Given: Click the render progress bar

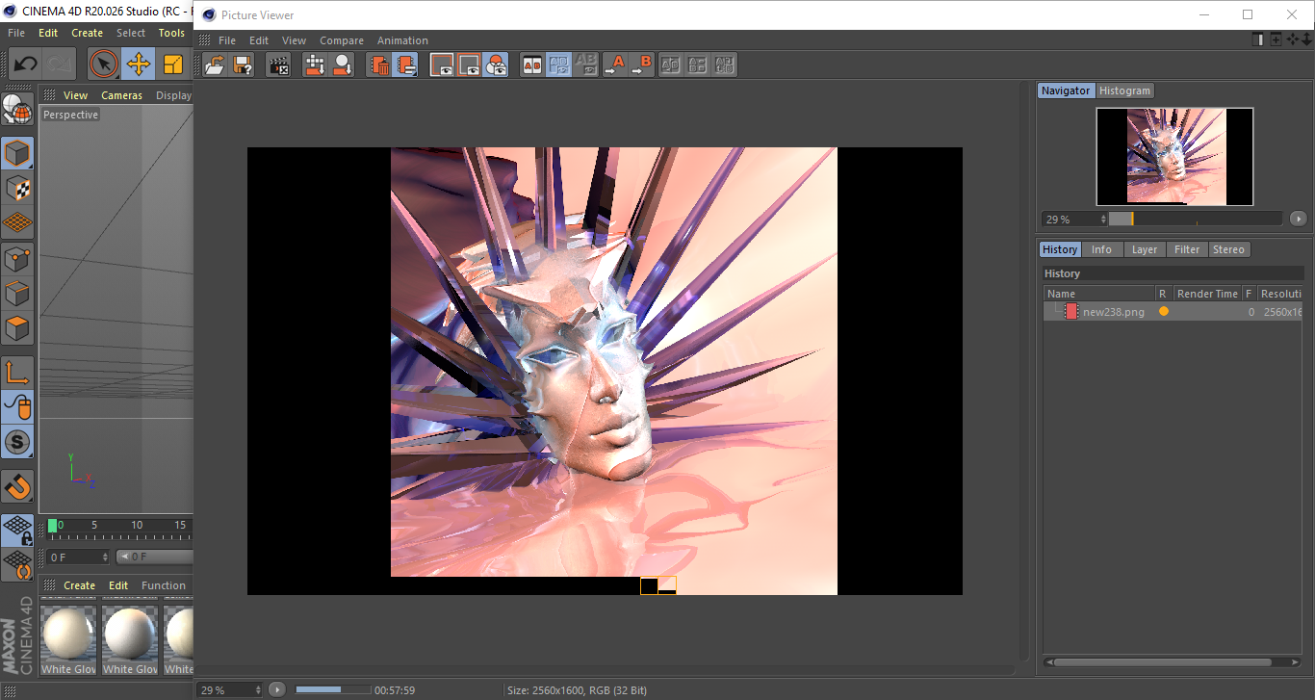Looking at the screenshot, I should point(333,689).
